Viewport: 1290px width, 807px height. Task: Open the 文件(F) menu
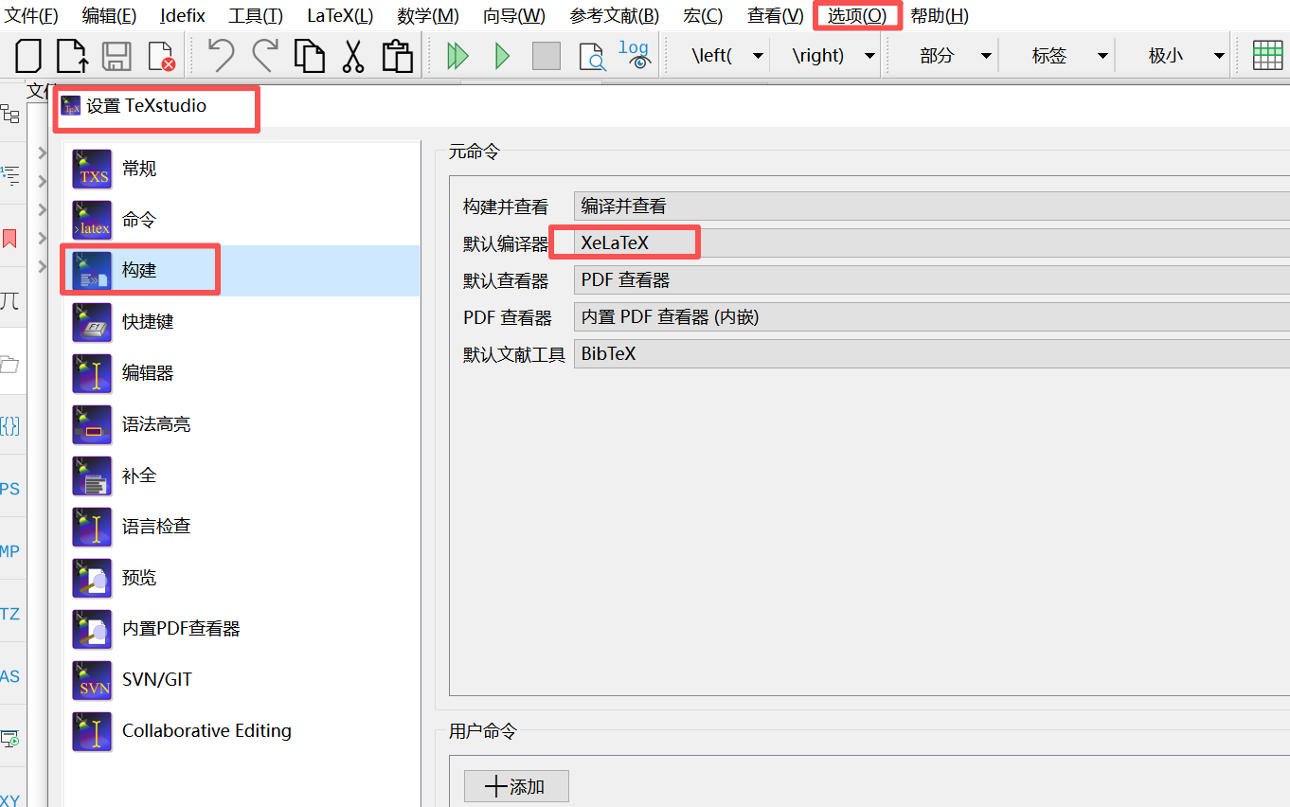31,16
